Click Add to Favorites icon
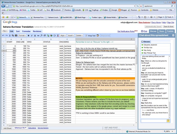177x134 pixels. pos(7,17)
